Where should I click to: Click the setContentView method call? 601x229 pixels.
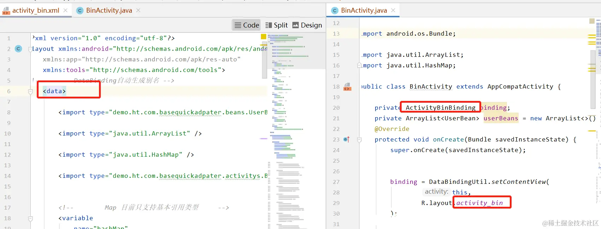pyautogui.click(x=519, y=182)
